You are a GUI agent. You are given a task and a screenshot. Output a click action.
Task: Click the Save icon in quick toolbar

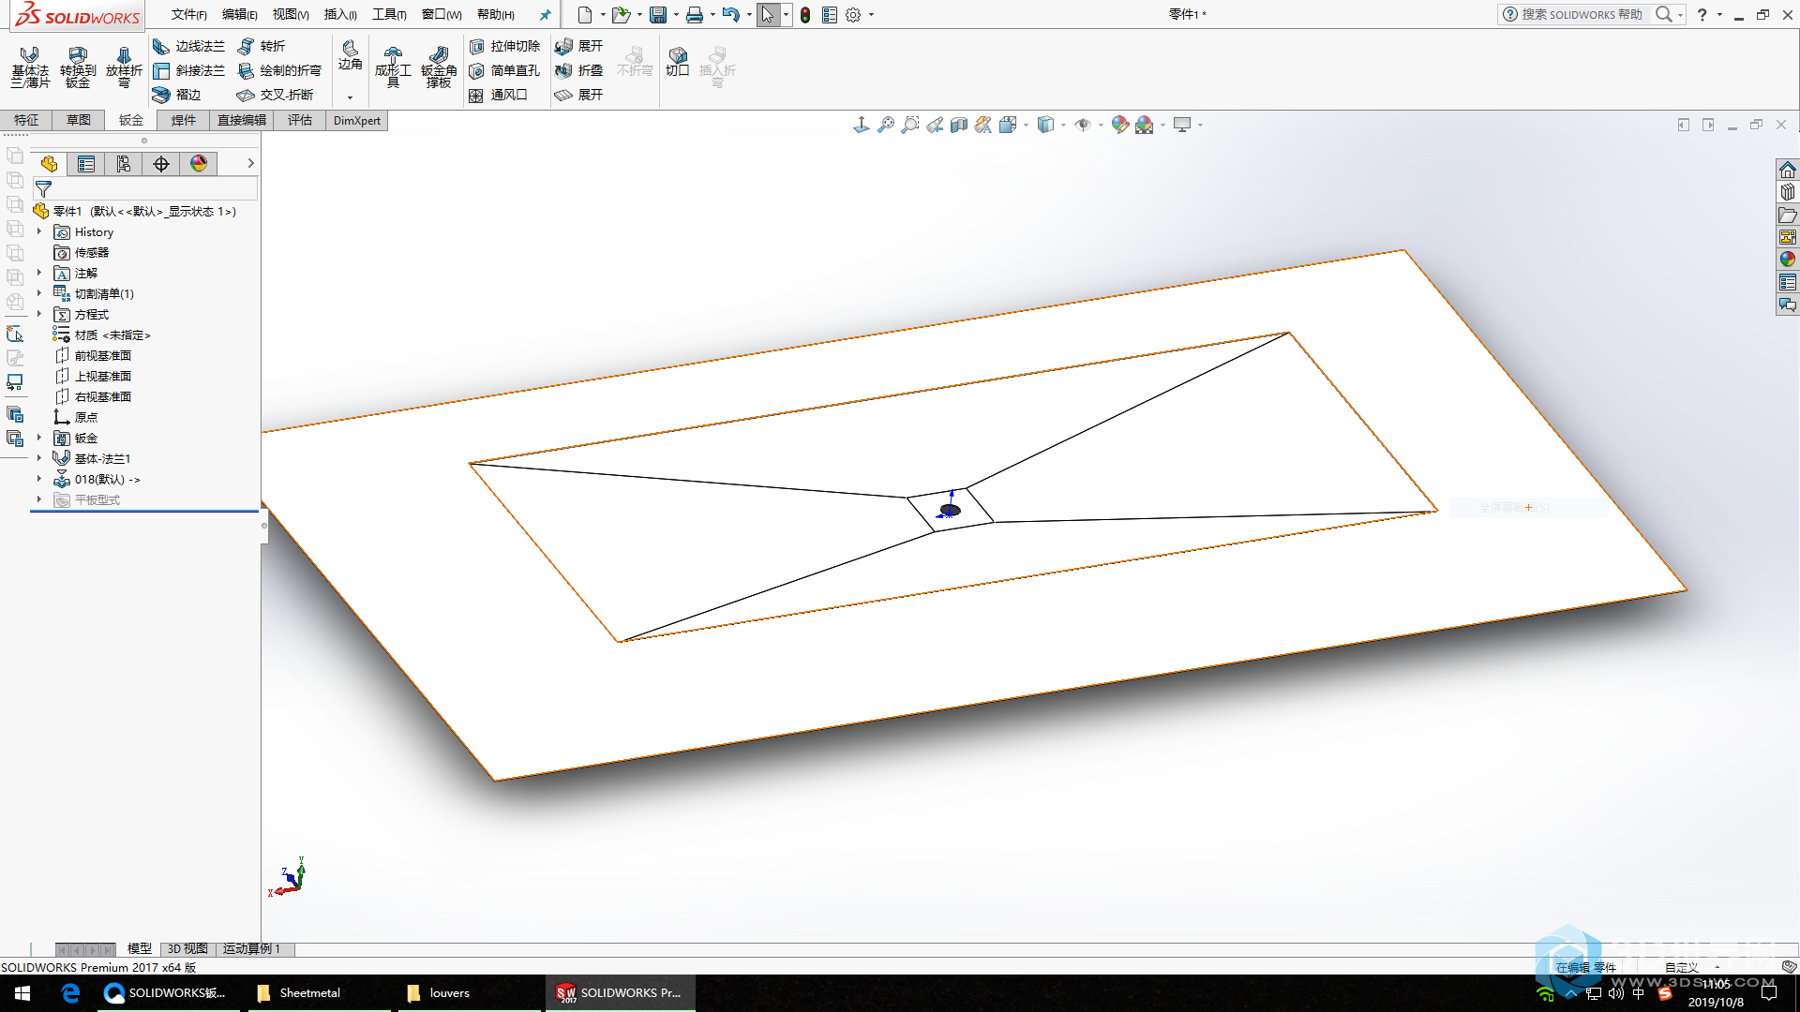pos(658,15)
